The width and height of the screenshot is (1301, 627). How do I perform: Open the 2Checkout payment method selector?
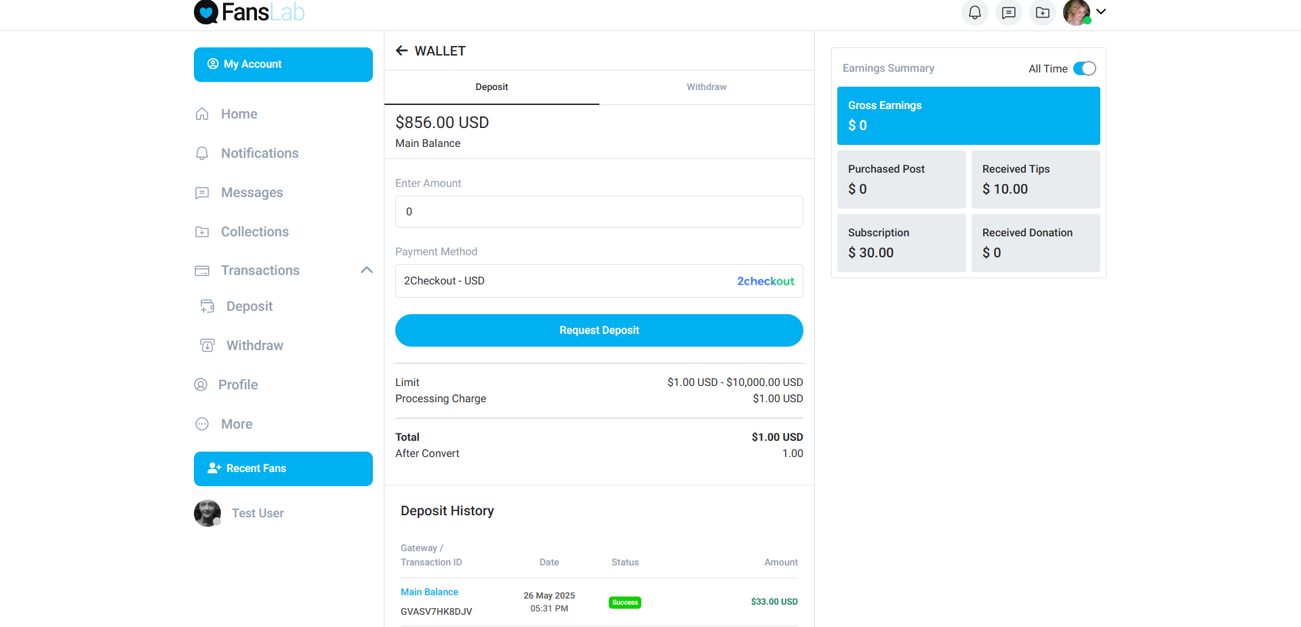(599, 281)
